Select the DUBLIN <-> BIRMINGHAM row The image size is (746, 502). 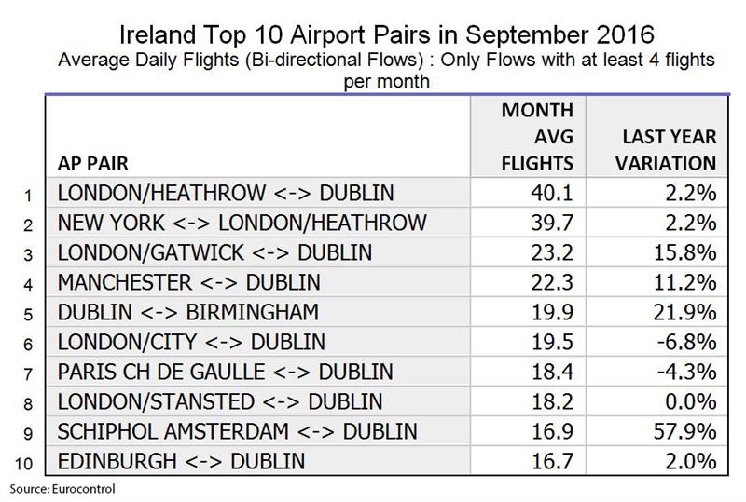point(387,312)
